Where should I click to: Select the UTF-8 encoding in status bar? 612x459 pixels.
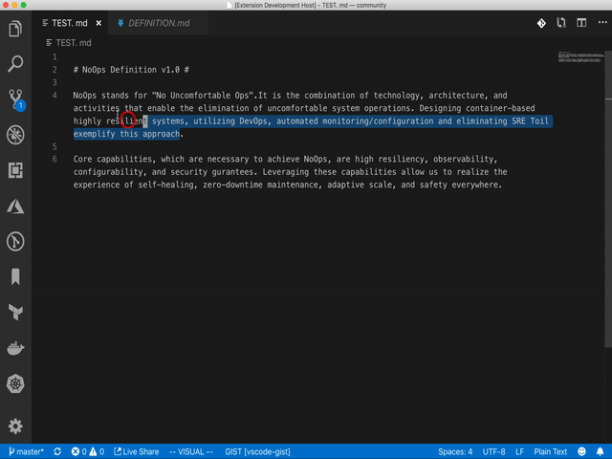click(493, 451)
